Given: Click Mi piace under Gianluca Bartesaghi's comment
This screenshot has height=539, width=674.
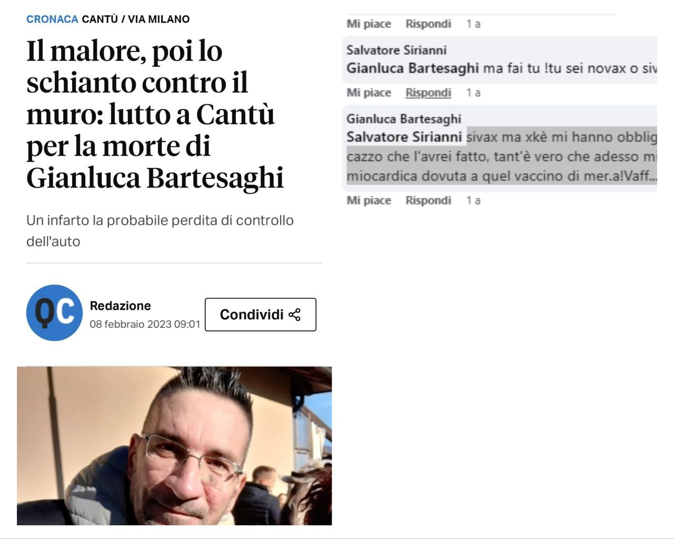Looking at the screenshot, I should pyautogui.click(x=369, y=201).
